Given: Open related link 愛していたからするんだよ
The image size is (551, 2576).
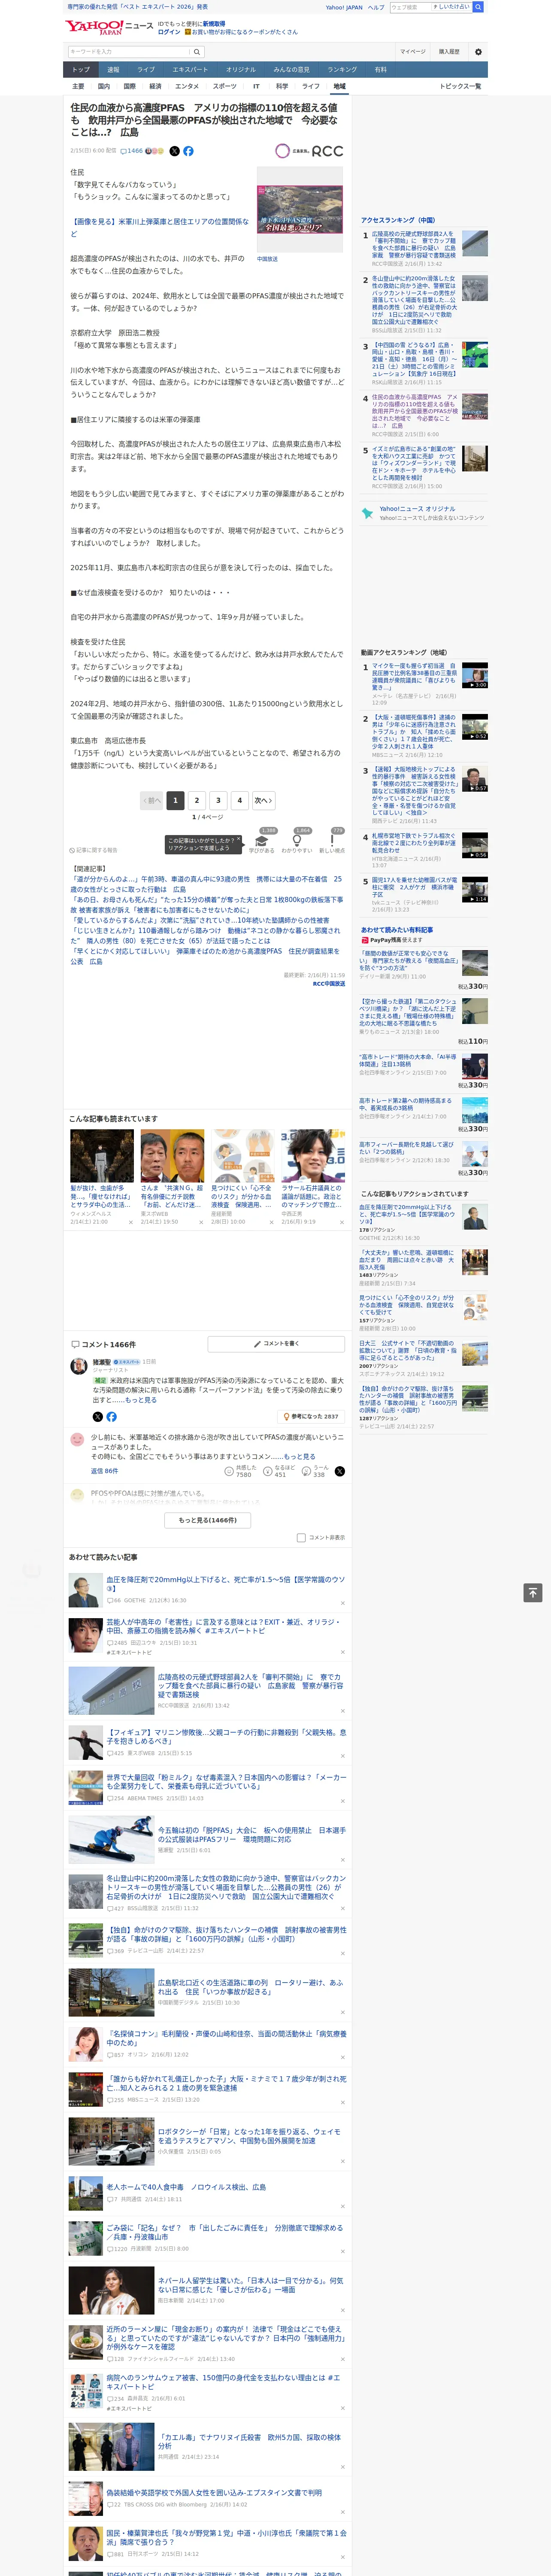Looking at the screenshot, I should (199, 920).
